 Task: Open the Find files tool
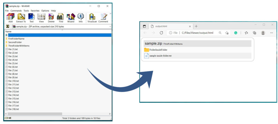61,18
